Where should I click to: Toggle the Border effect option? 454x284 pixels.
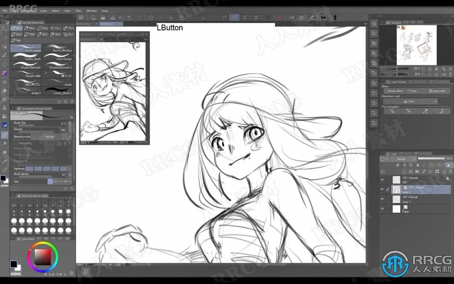point(394,91)
